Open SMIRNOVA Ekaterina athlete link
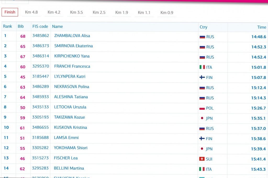The height and width of the screenshot is (178, 268). 73,46
